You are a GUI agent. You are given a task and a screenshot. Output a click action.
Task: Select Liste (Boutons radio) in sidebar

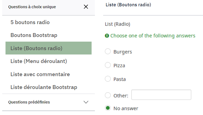(36, 48)
